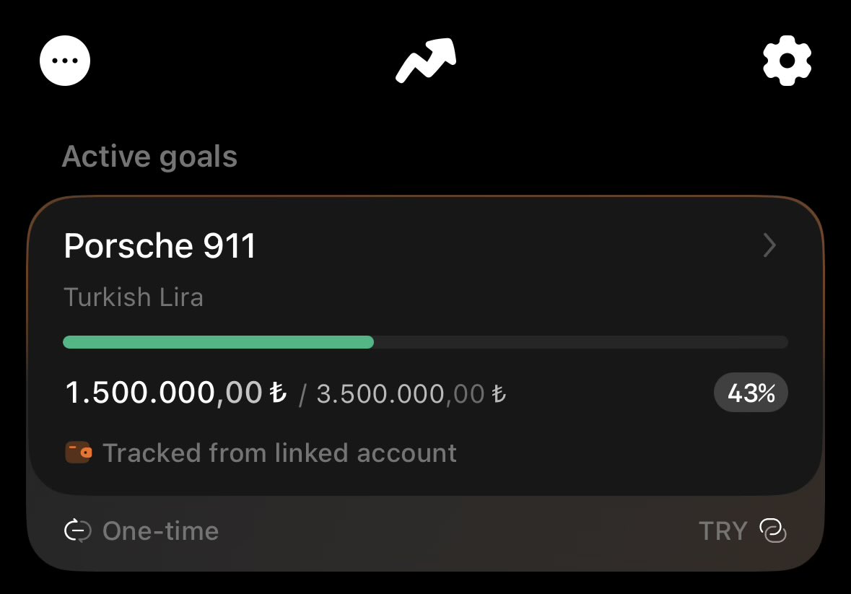Tap the green Porsche 911 progress bar
This screenshot has height=594, width=851.
pos(218,342)
